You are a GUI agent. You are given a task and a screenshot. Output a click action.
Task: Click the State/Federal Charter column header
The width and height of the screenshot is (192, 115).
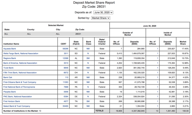pos(102,42)
